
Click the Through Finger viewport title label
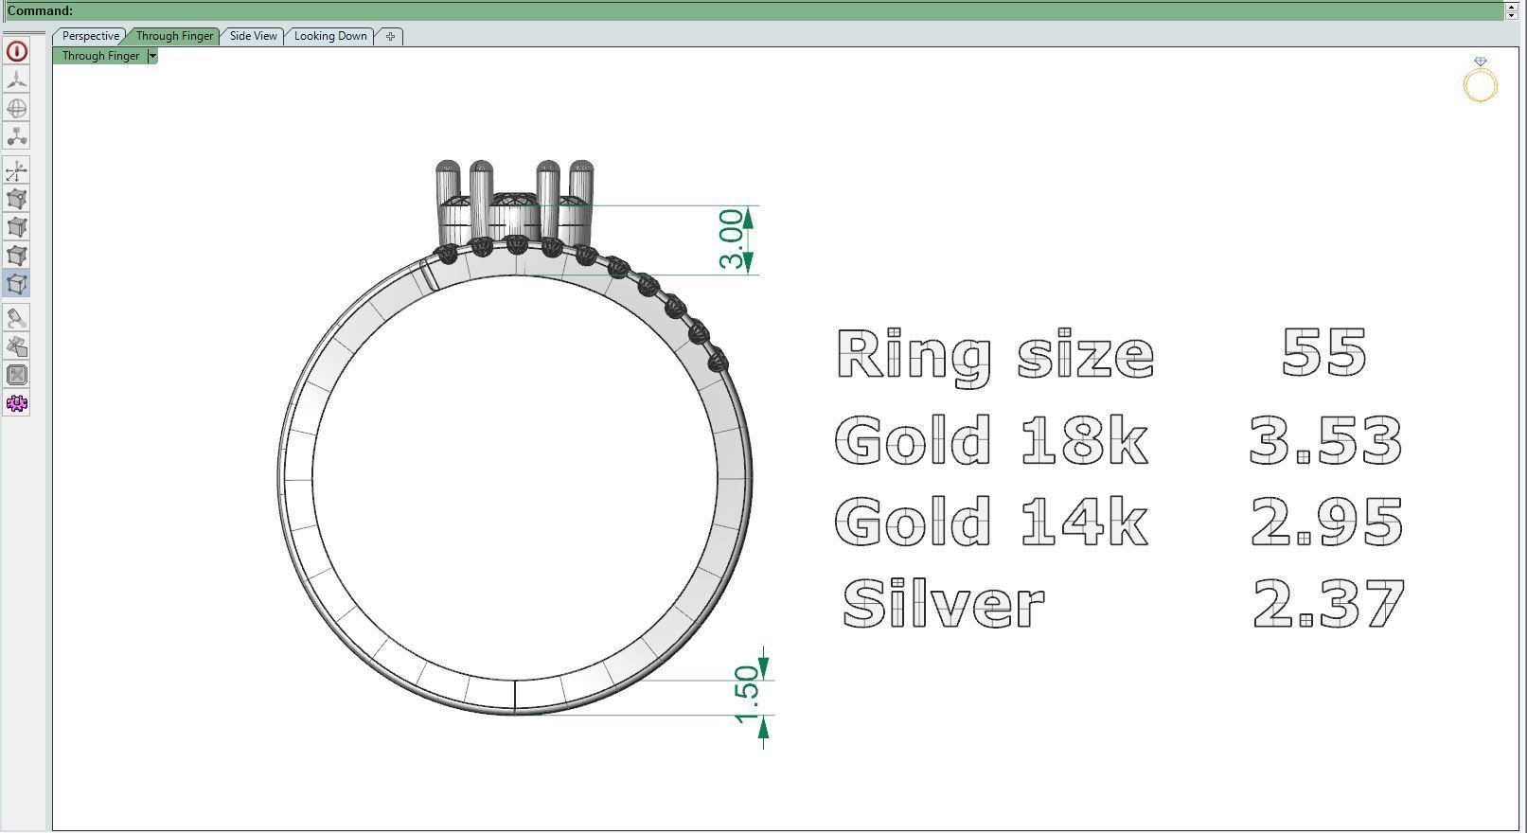pyautogui.click(x=100, y=56)
